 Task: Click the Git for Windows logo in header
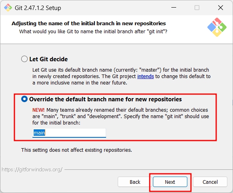[x=217, y=27]
